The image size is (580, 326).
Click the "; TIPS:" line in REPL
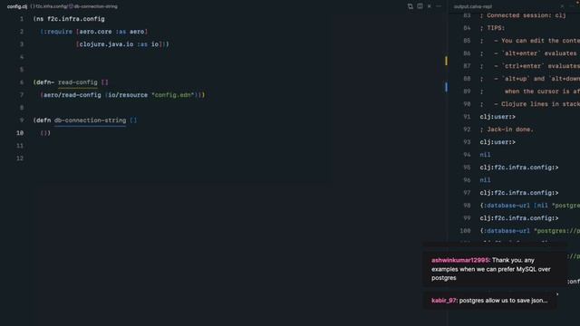tap(492, 28)
